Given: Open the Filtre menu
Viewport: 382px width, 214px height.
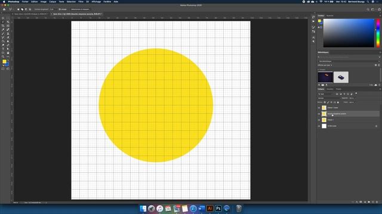Looking at the screenshot, I should point(81,2).
